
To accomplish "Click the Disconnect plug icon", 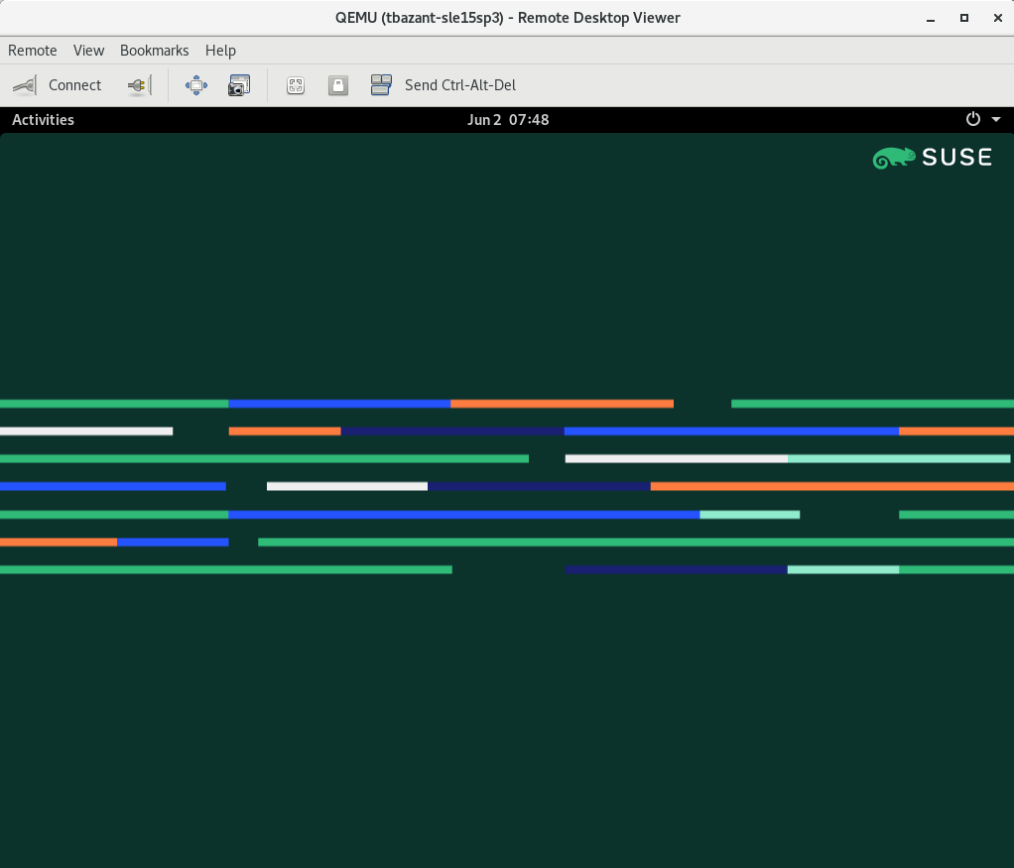I will (139, 85).
